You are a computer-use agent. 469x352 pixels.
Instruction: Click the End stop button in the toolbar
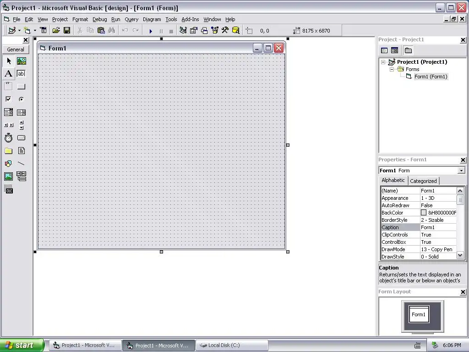pos(171,31)
